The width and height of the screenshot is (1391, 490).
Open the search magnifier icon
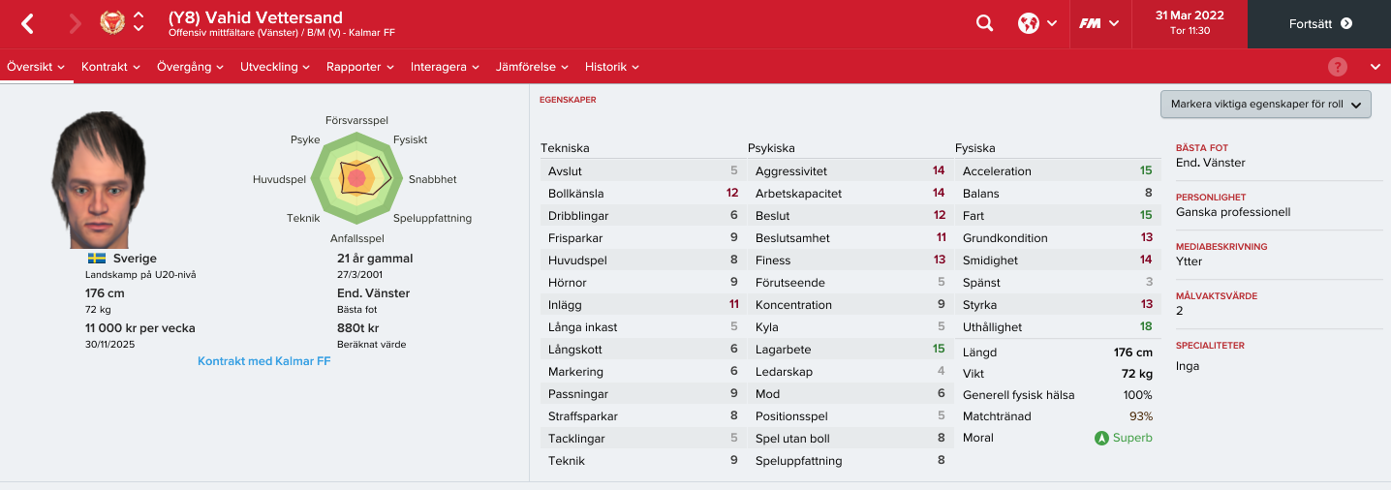985,23
